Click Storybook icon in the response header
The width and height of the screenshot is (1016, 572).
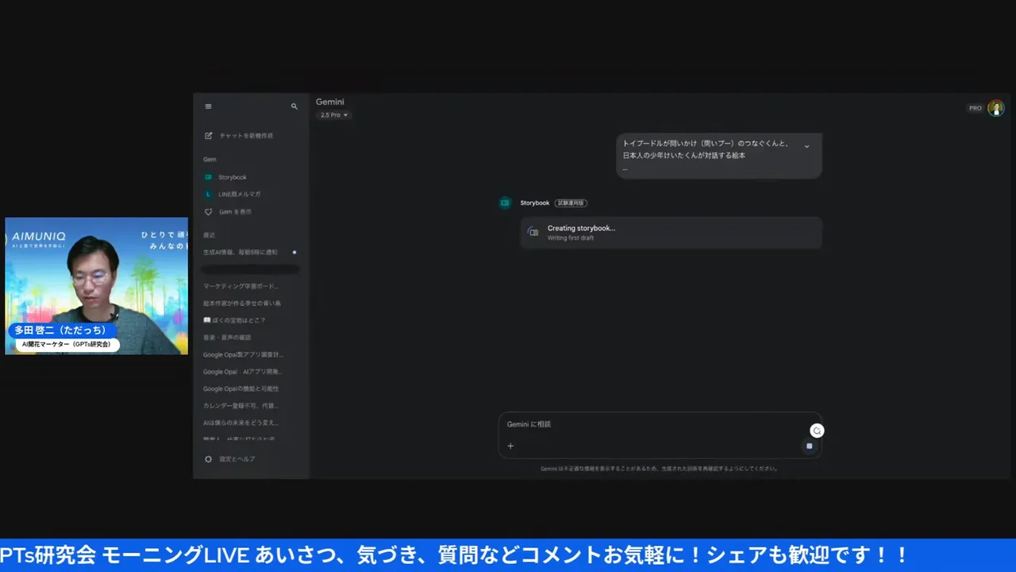[x=506, y=203]
